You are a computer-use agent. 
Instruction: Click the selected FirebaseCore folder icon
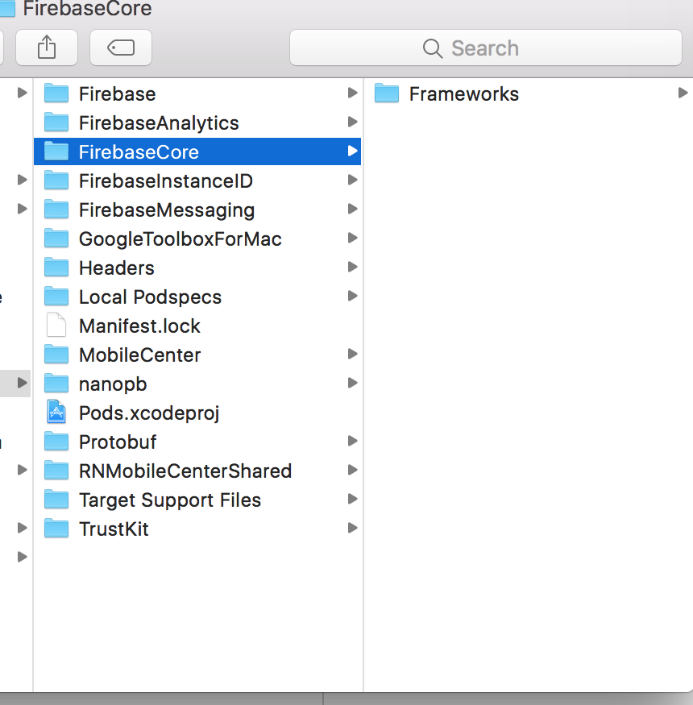click(x=56, y=151)
